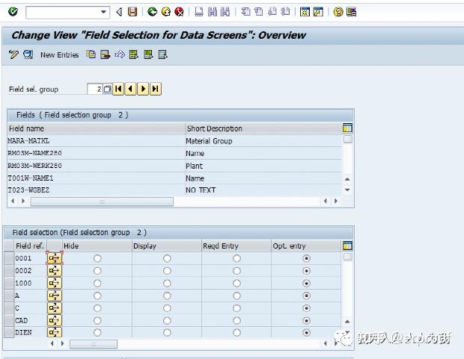Click scroll-up arrow of Field selection table
This screenshot has width=464, height=359.
point(347,321)
